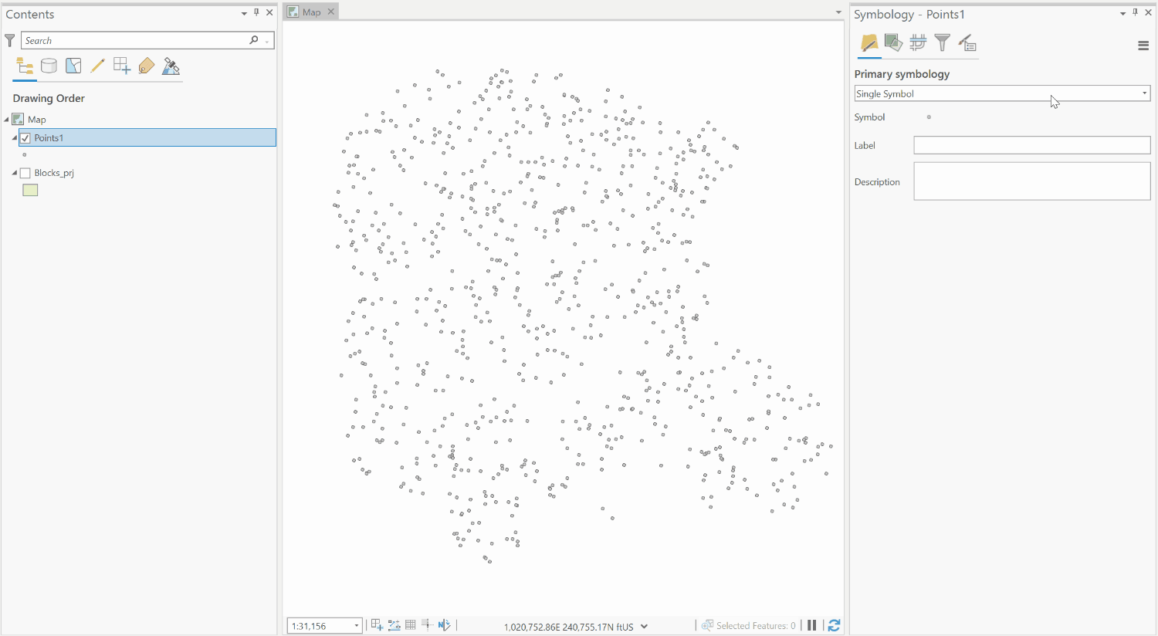Image resolution: width=1158 pixels, height=636 pixels.
Task: Click the Description text box
Action: click(1032, 181)
